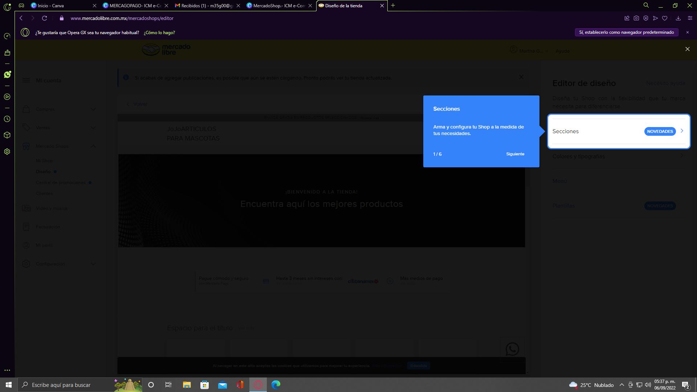Open File Explorer from the taskbar
Viewport: 697px width, 392px height.
[x=187, y=385]
